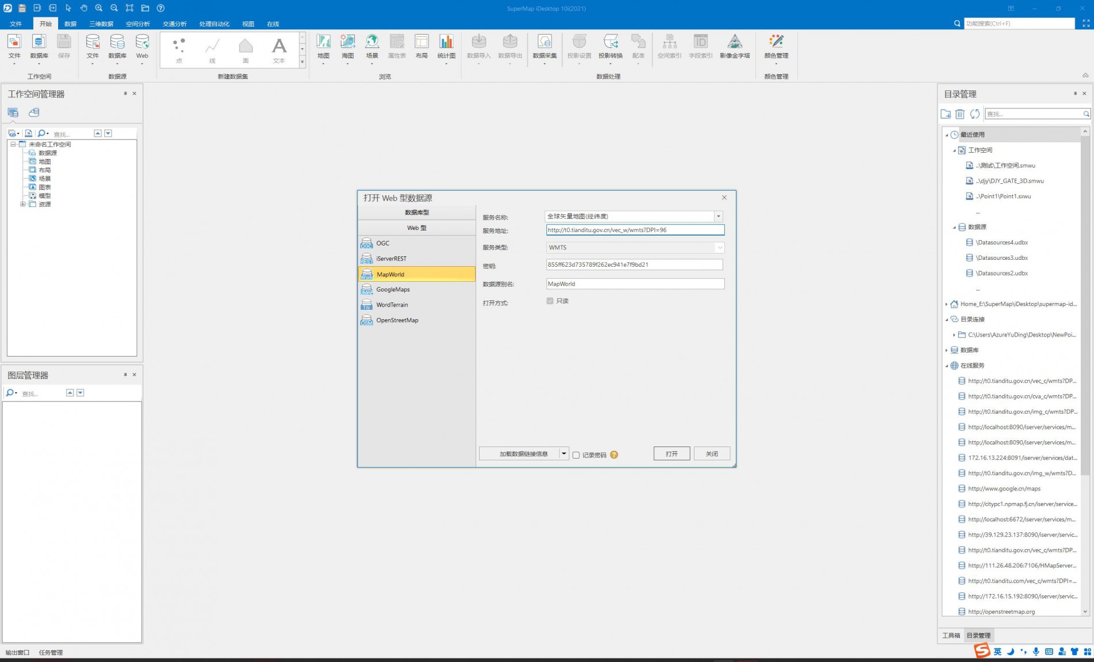This screenshot has height=662, width=1094.
Task: Click into the 服务地址 input field
Action: point(635,230)
